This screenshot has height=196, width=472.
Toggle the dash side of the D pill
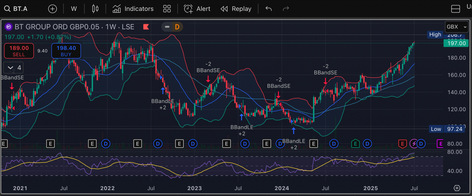tap(167, 27)
